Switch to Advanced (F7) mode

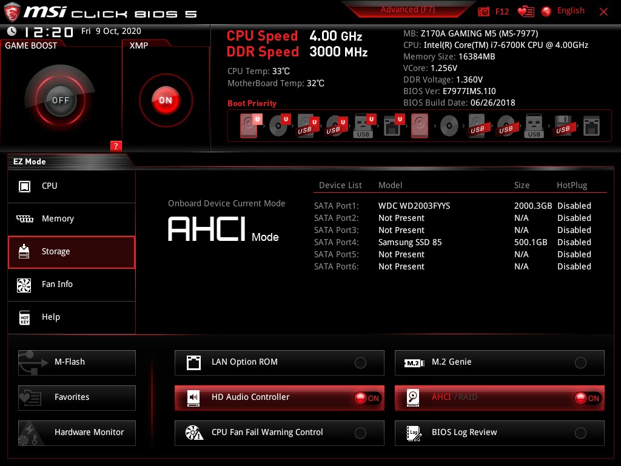click(x=408, y=10)
